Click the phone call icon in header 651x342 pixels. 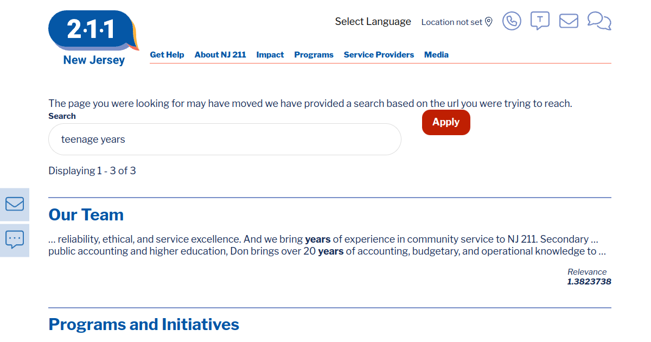click(x=512, y=21)
